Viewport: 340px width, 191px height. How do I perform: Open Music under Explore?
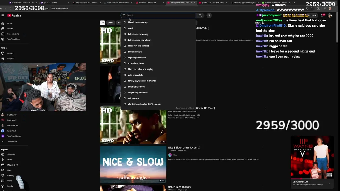coord(10,159)
